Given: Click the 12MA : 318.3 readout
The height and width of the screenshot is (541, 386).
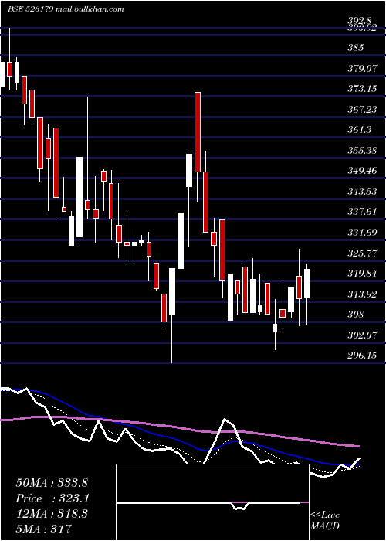Looking at the screenshot, I should point(52,514).
